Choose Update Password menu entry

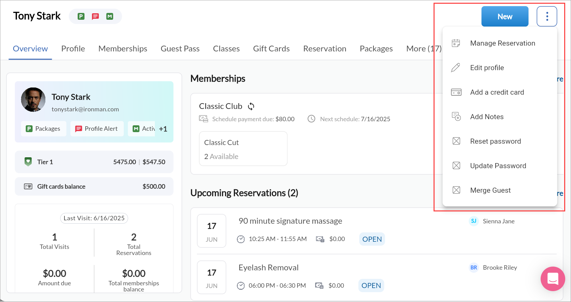500,166
